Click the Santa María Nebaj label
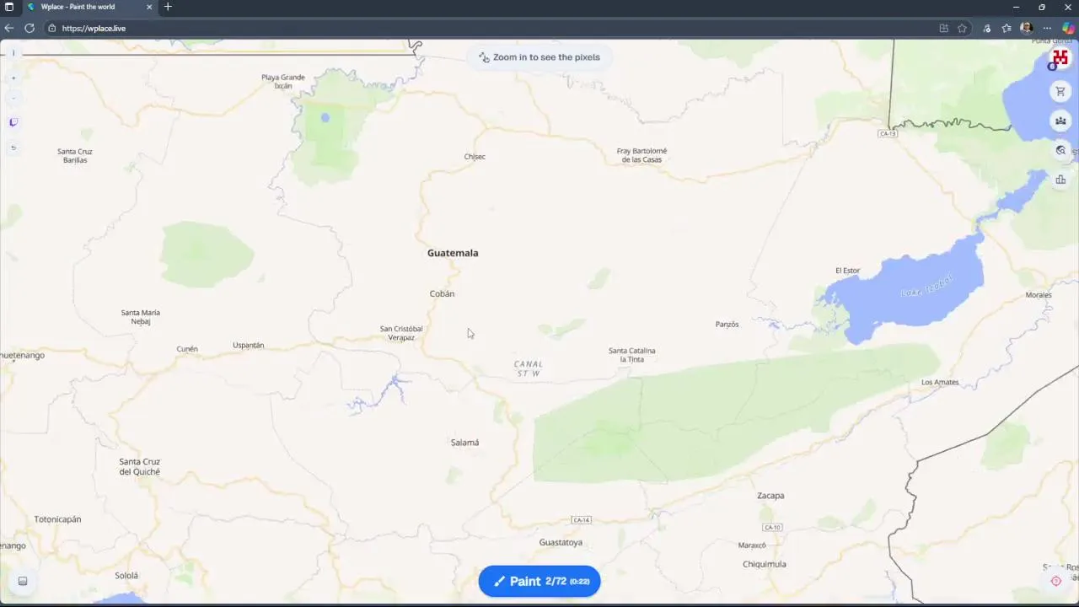Viewport: 1079px width, 607px height. coord(140,317)
